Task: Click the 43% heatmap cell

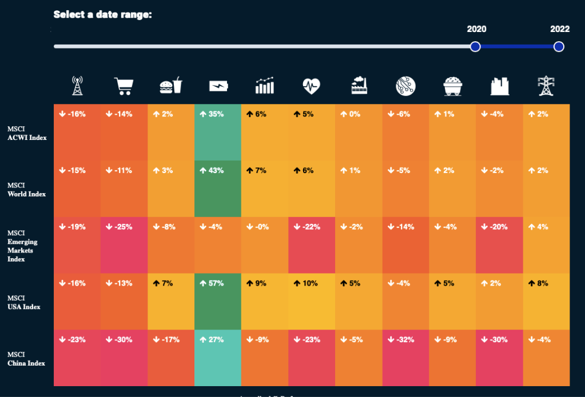Action: (218, 189)
